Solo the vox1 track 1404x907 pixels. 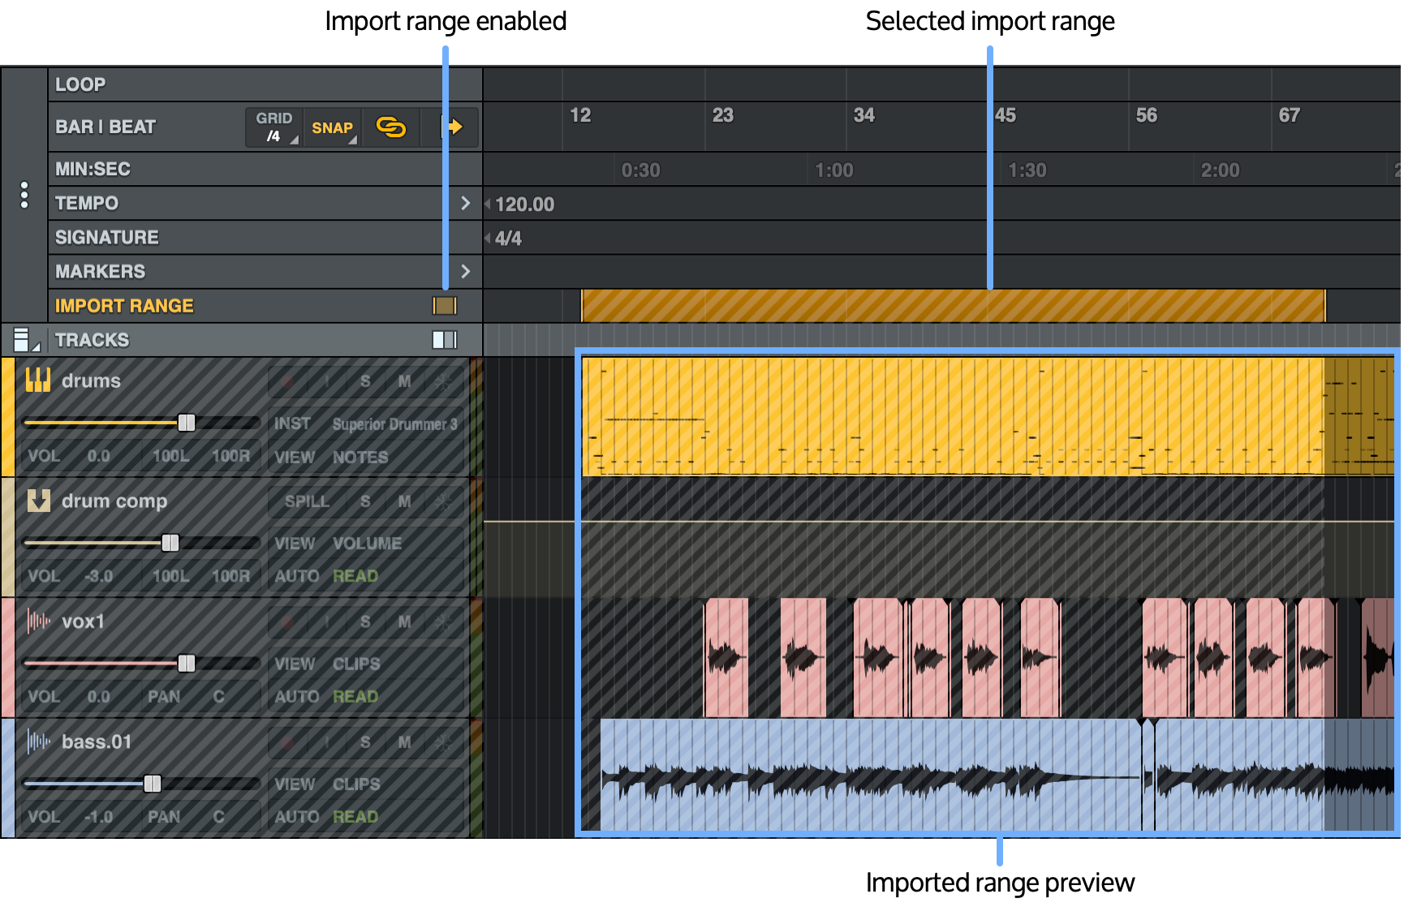365,622
